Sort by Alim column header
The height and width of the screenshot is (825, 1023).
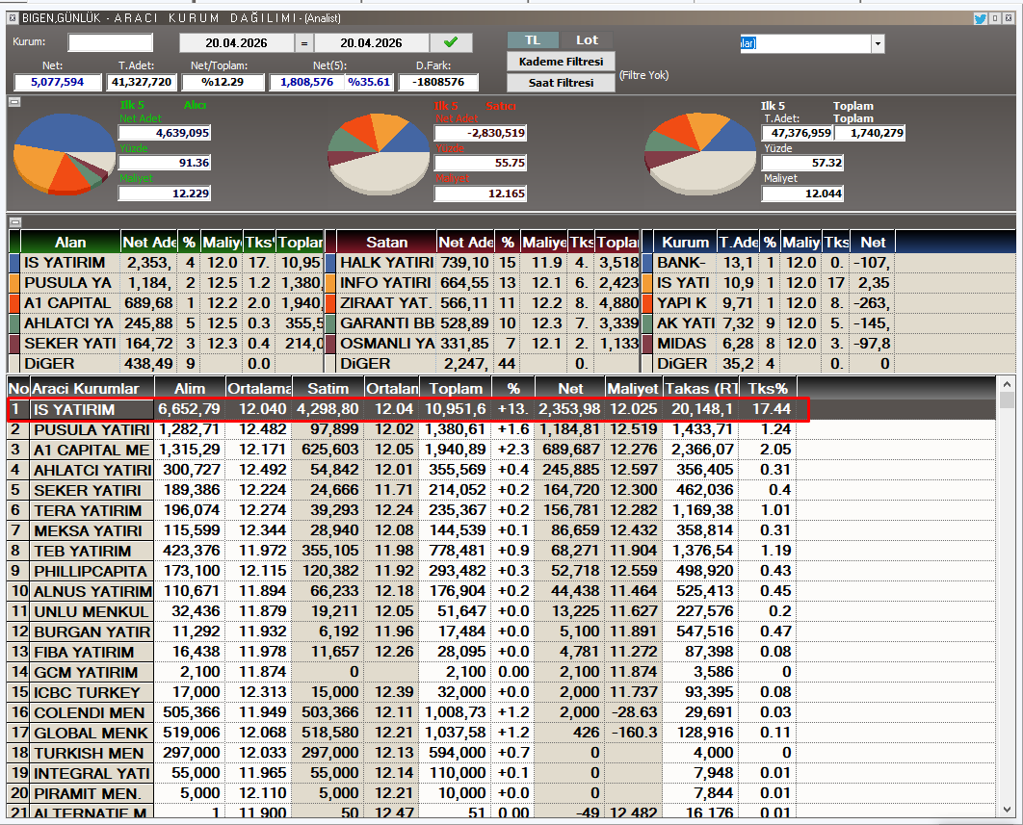tap(190, 389)
